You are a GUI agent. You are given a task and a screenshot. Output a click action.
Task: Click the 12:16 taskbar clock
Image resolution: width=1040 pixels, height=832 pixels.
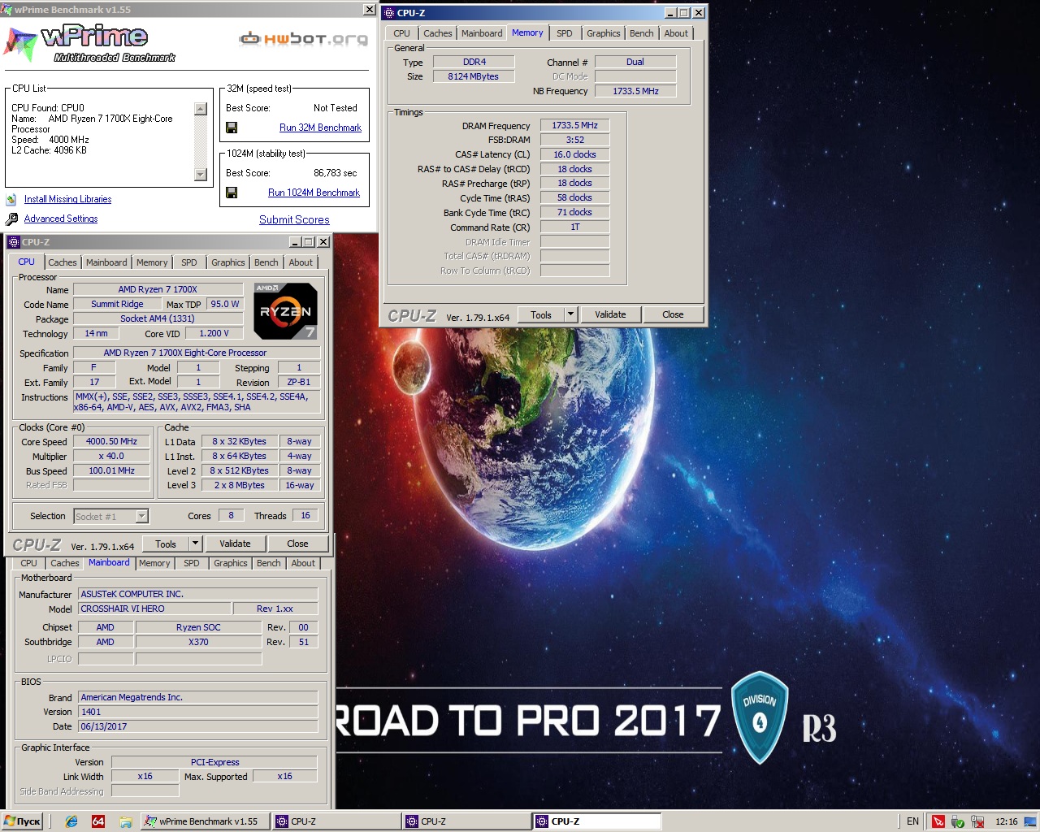click(1006, 821)
